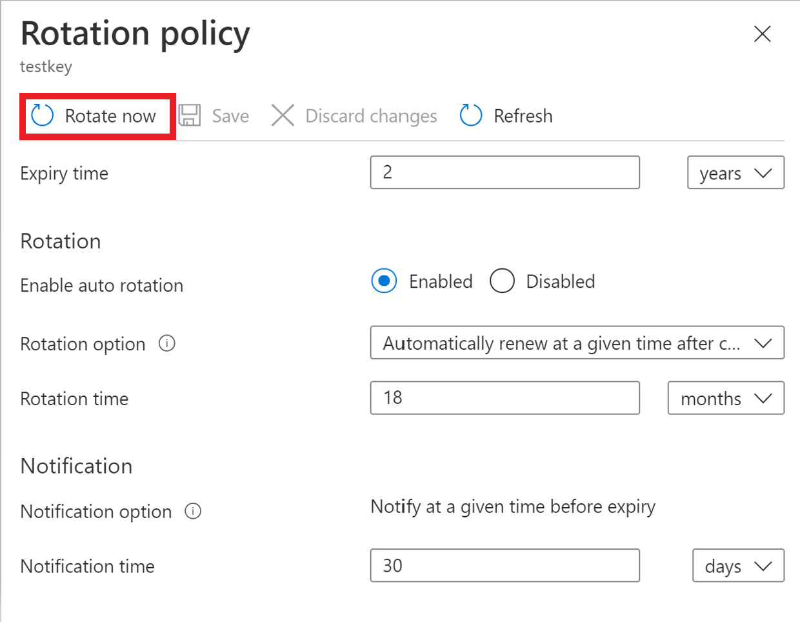The width and height of the screenshot is (800, 622).
Task: Click the Discard changes X icon
Action: point(283,115)
